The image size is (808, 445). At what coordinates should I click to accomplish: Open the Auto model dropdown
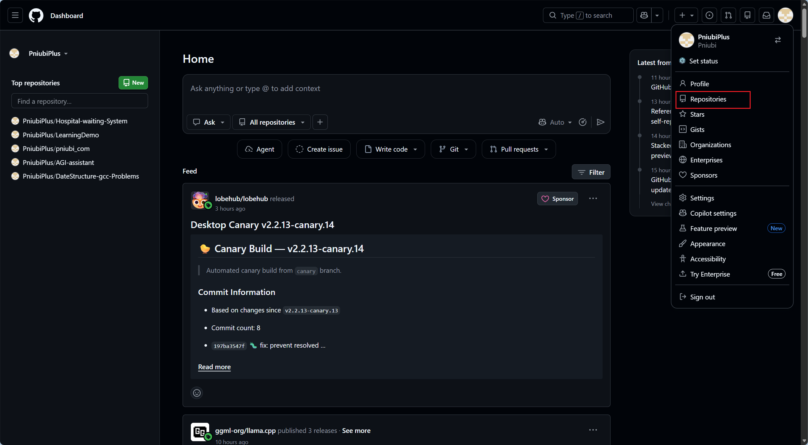click(x=555, y=122)
